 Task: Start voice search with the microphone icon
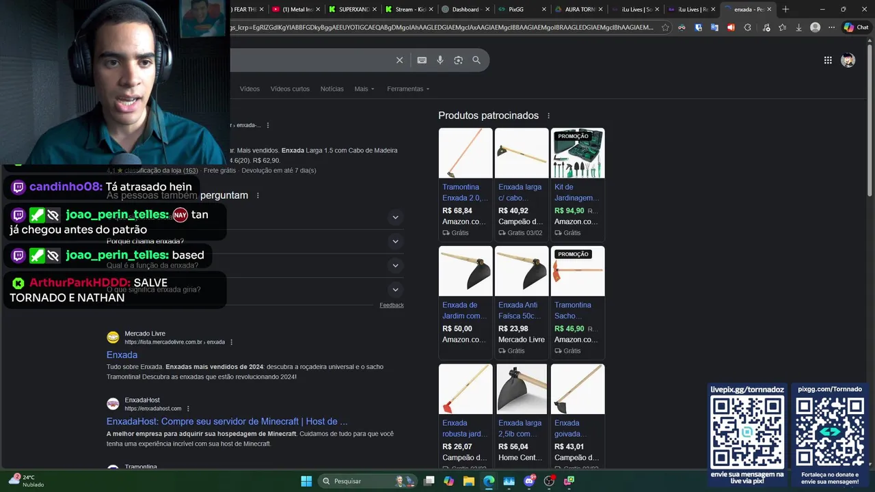(x=440, y=60)
